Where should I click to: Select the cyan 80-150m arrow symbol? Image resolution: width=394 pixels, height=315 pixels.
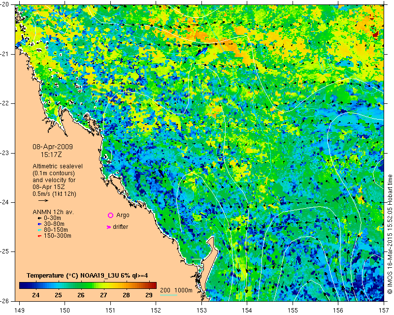(x=39, y=230)
